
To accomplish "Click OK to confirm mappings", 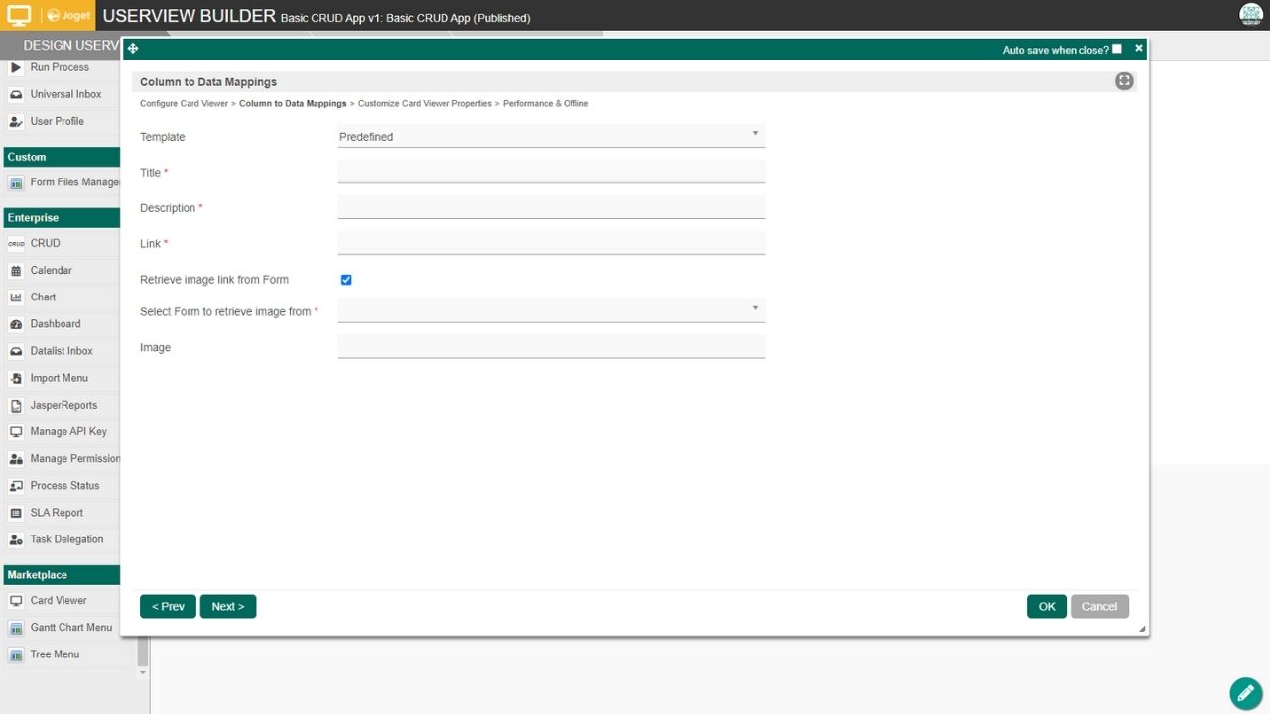I will pyautogui.click(x=1047, y=607).
